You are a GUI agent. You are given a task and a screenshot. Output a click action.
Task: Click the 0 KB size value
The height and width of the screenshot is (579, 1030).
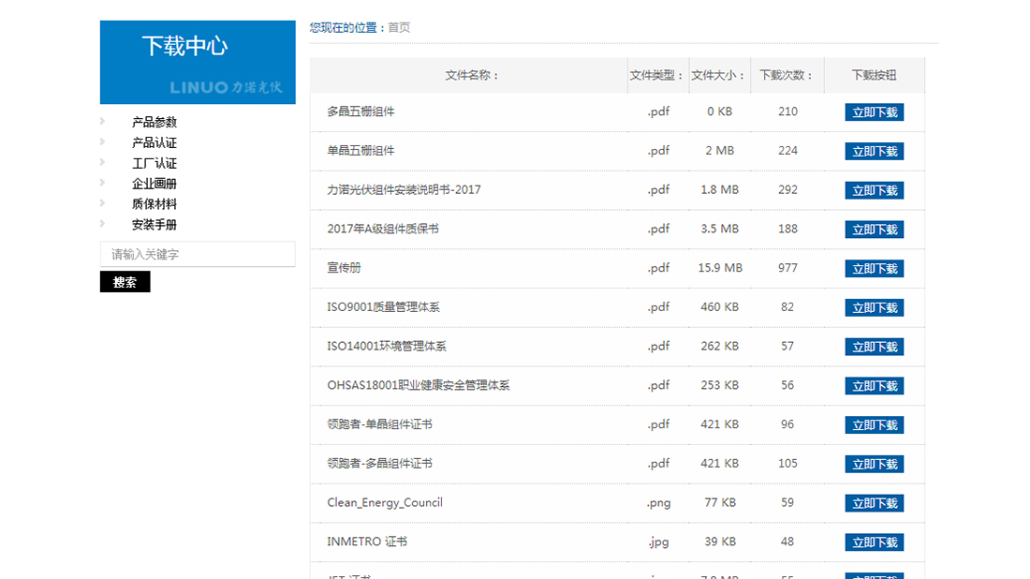[x=720, y=111]
